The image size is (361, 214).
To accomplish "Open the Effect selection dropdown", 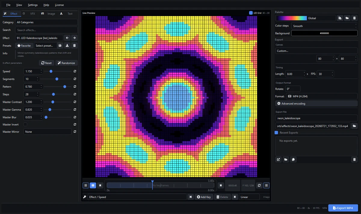I will tap(39, 38).
